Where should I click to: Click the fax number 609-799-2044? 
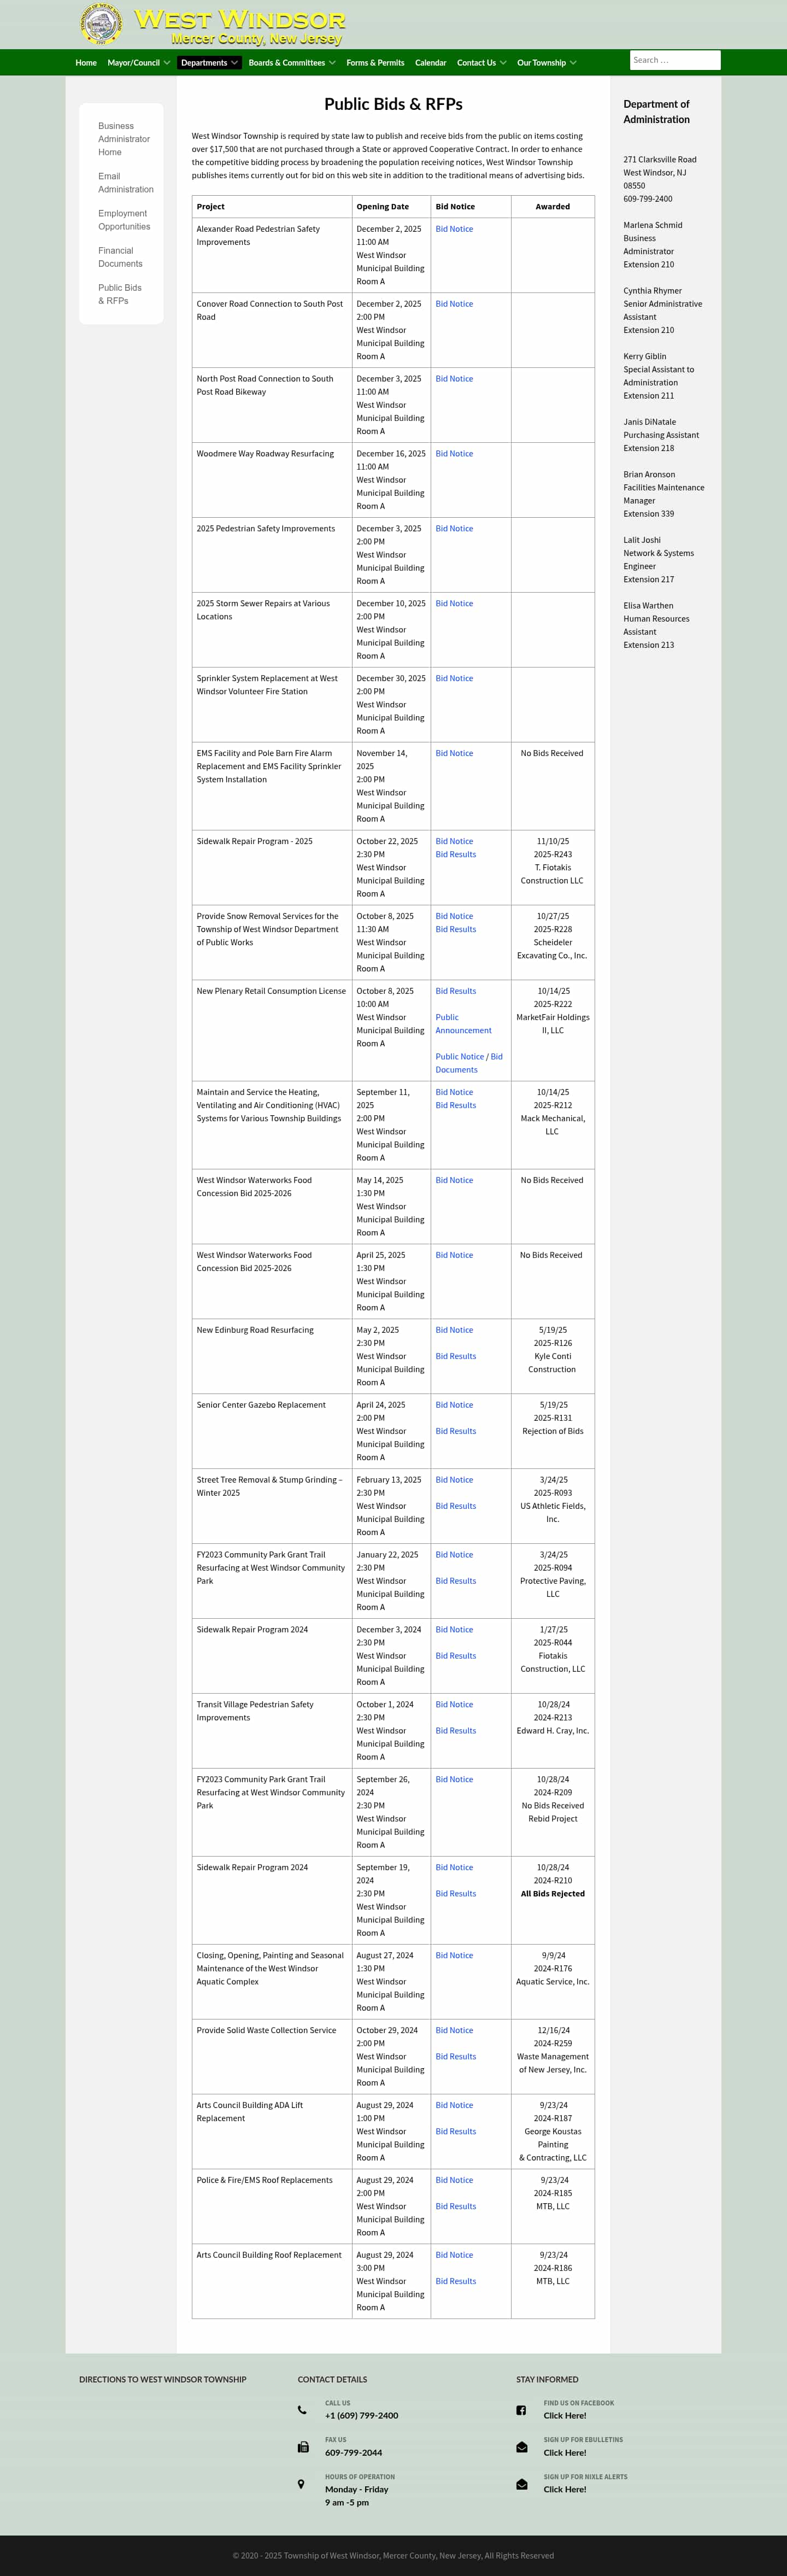click(x=353, y=2453)
